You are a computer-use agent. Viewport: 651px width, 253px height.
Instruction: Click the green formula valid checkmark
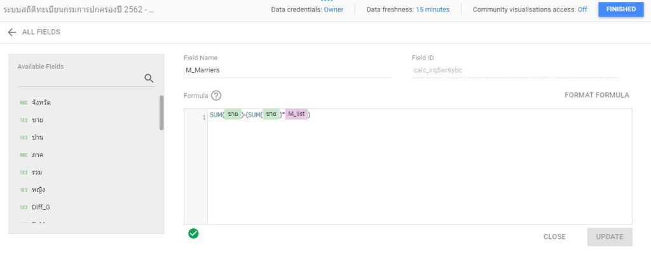click(x=193, y=233)
